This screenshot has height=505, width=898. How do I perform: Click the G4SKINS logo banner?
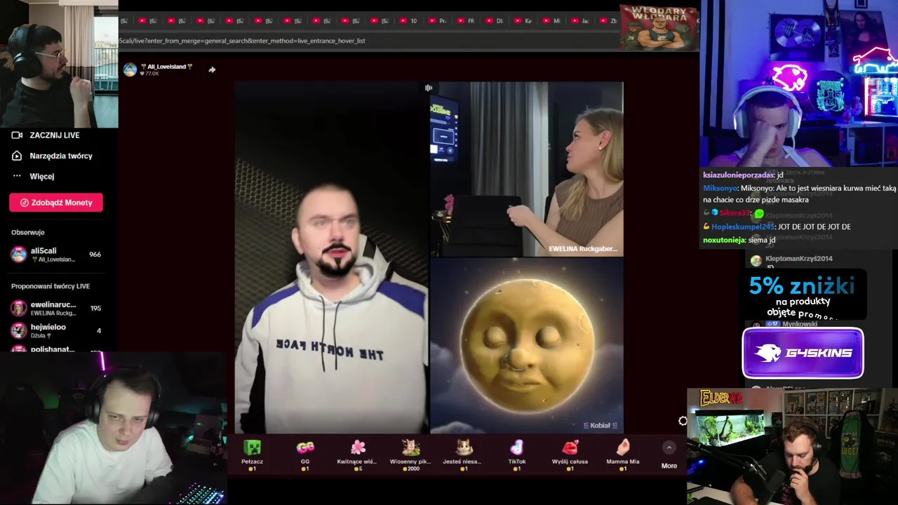(803, 353)
